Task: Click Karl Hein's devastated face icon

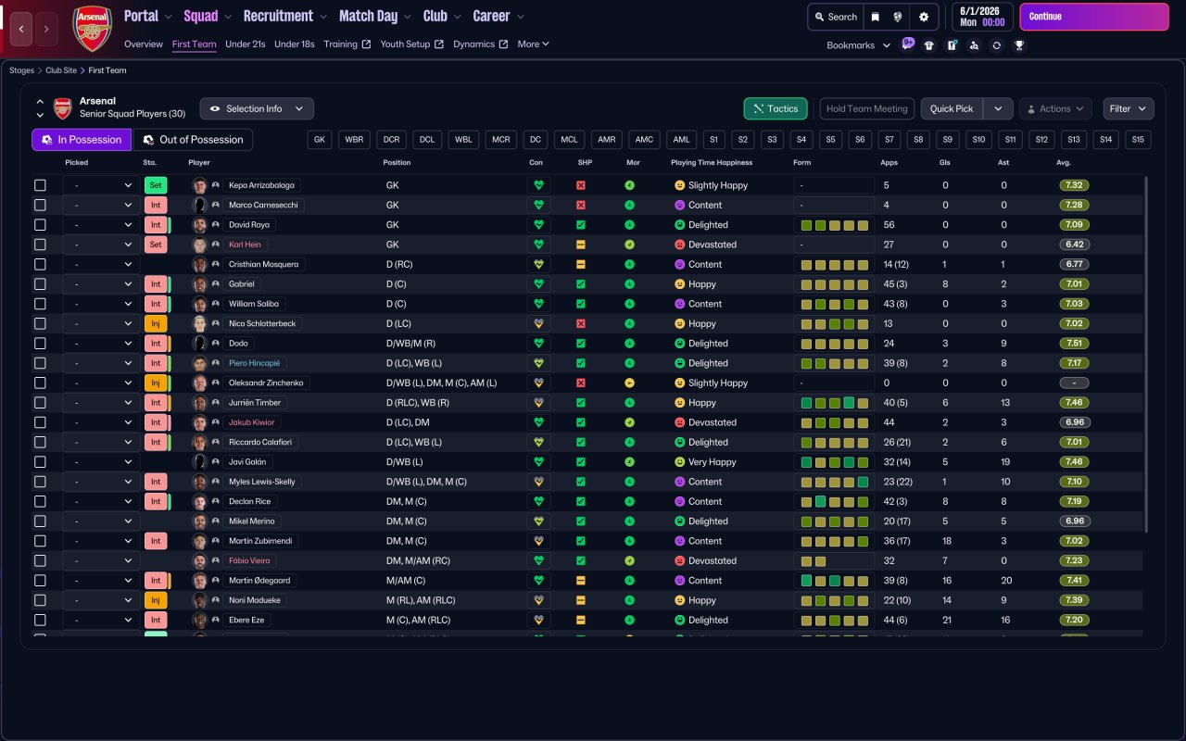Action: [x=679, y=245]
